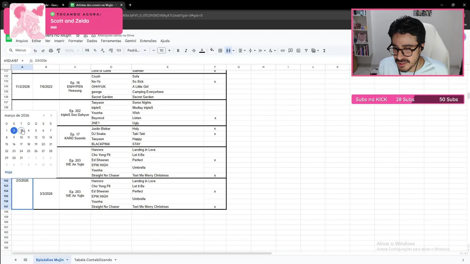This screenshot has height=264, width=470.
Task: Toggle strikethrough formatting
Action: click(194, 51)
